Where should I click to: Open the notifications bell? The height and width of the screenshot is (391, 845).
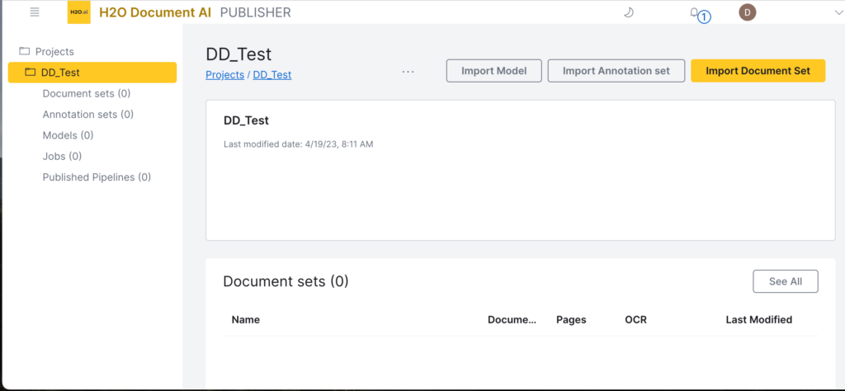point(694,12)
